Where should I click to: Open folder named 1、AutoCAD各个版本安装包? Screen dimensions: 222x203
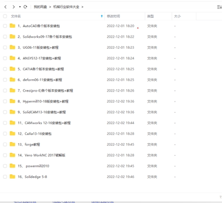pyautogui.click(x=39, y=26)
